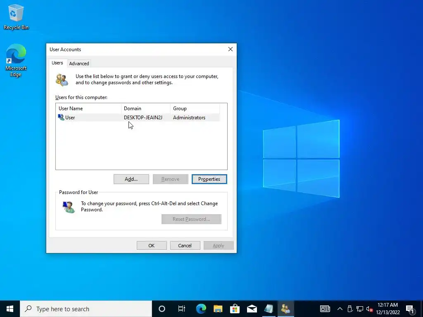The width and height of the screenshot is (423, 317).
Task: Open the Recycle Bin desktop icon
Action: tap(16, 17)
